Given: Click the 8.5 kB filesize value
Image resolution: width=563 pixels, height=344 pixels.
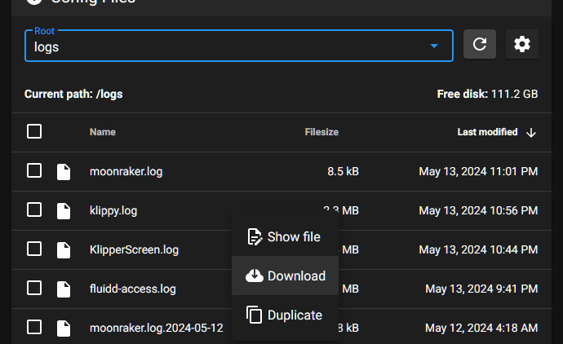Looking at the screenshot, I should 343,171.
